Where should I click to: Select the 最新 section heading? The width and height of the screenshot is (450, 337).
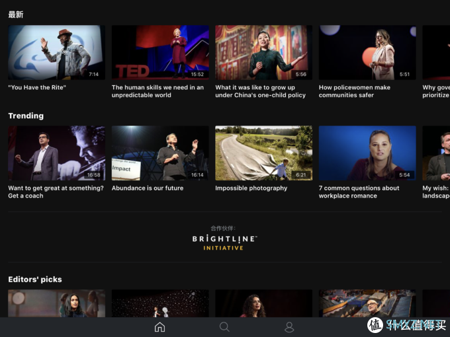click(x=16, y=15)
